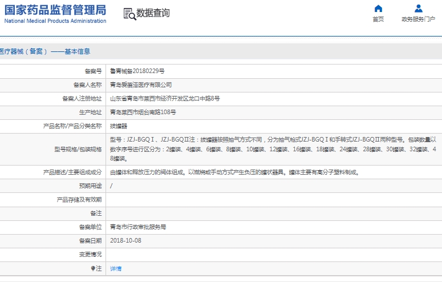
Task: Click the 产品名称/产品分类名称 row label
Action: pos(72,126)
